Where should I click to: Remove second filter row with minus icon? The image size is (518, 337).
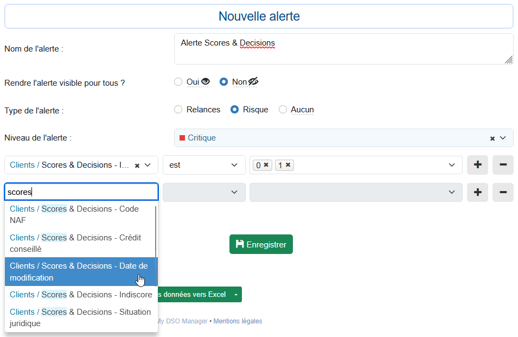coord(503,192)
